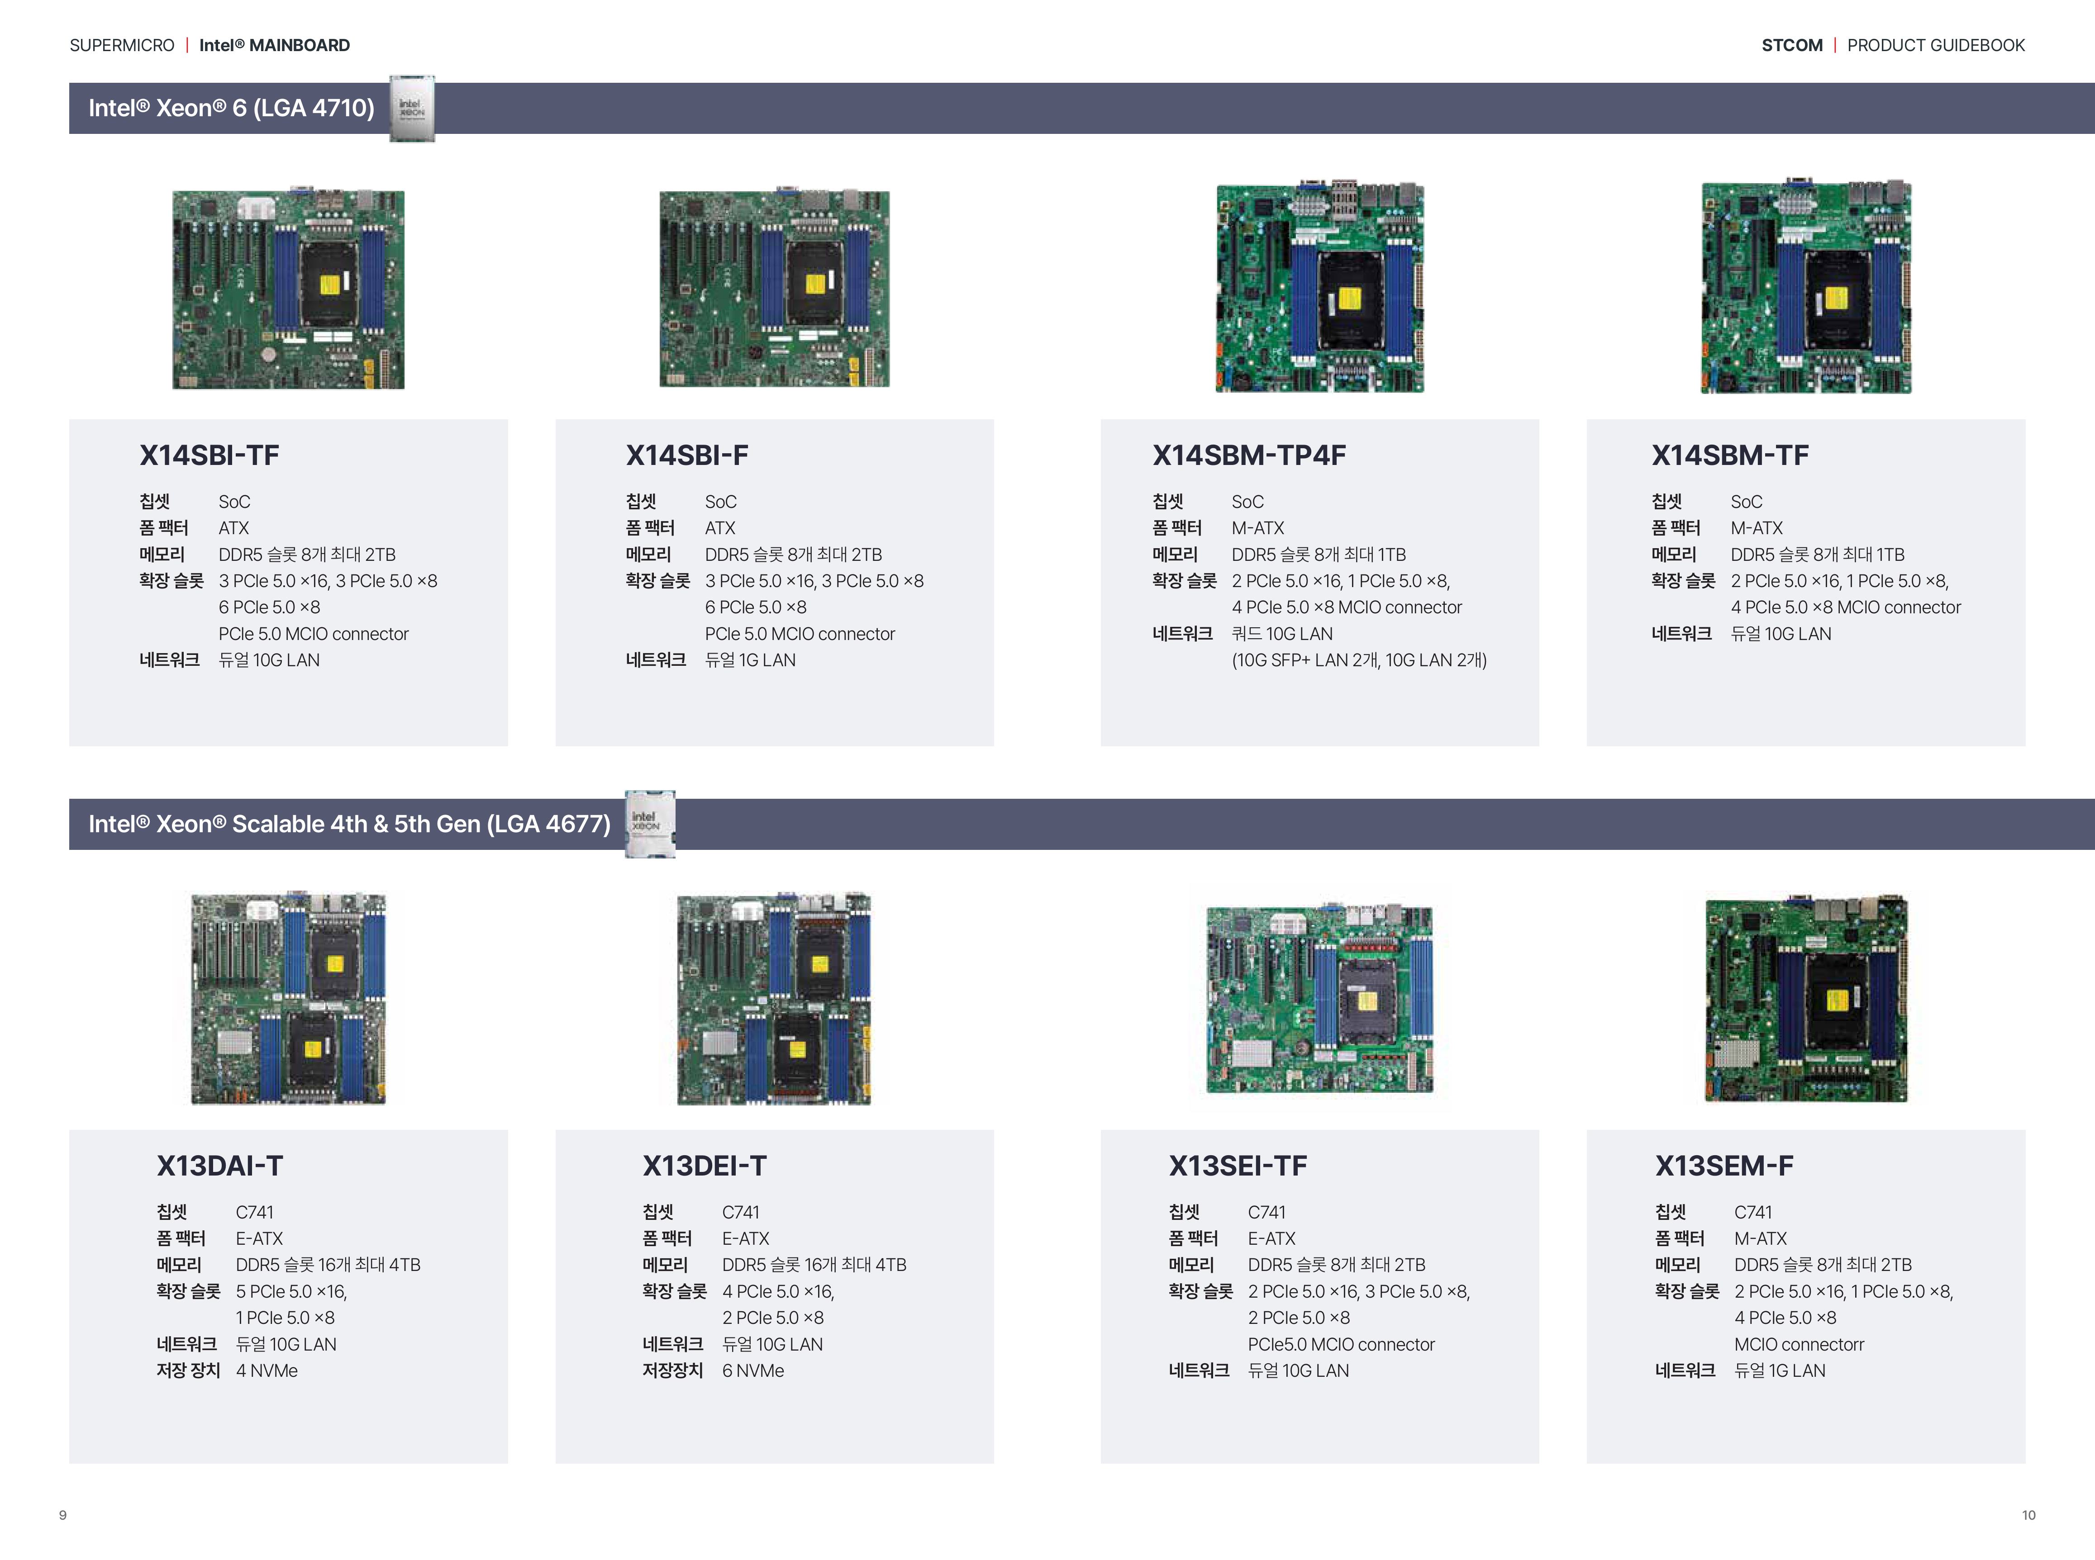Click the Intel MAINBOARD header text

coord(274,45)
